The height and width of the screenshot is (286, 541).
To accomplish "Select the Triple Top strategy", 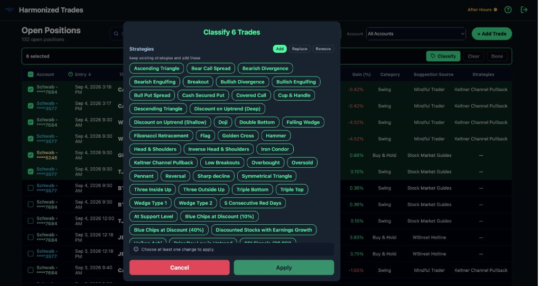I will point(292,189).
